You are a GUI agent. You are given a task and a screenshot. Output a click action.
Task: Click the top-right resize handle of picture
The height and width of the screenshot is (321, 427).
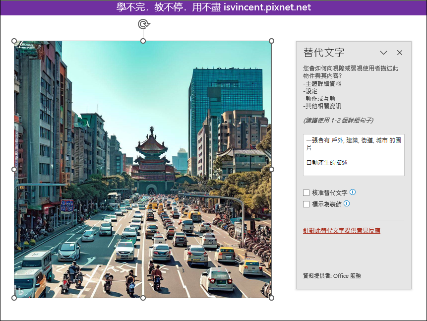271,41
